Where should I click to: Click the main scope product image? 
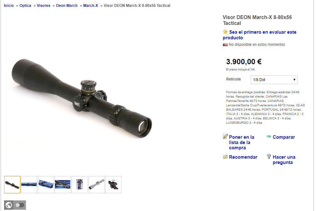coord(82,98)
